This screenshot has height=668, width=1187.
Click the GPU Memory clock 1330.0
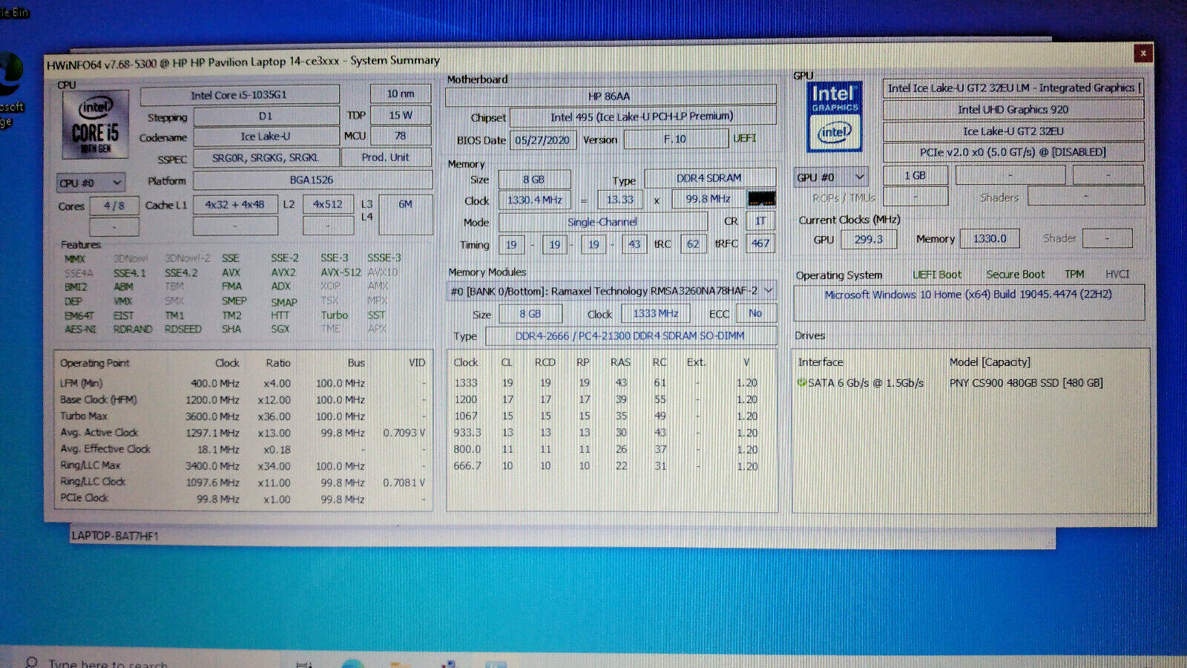990,238
